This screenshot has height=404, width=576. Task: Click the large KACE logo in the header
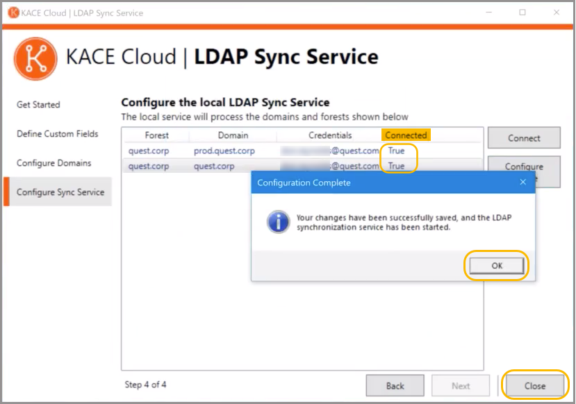[x=35, y=58]
